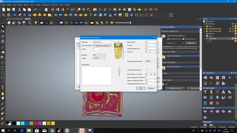Viewport: 237px width, 133px height.
Task: Click the calculate later button
Action: 175,88
